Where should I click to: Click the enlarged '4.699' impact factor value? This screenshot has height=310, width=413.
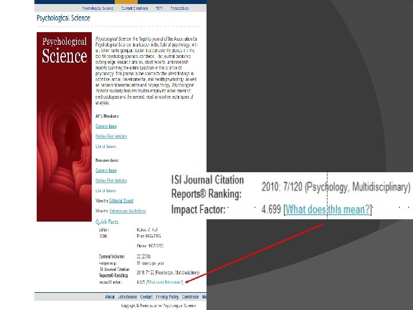pos(271,210)
